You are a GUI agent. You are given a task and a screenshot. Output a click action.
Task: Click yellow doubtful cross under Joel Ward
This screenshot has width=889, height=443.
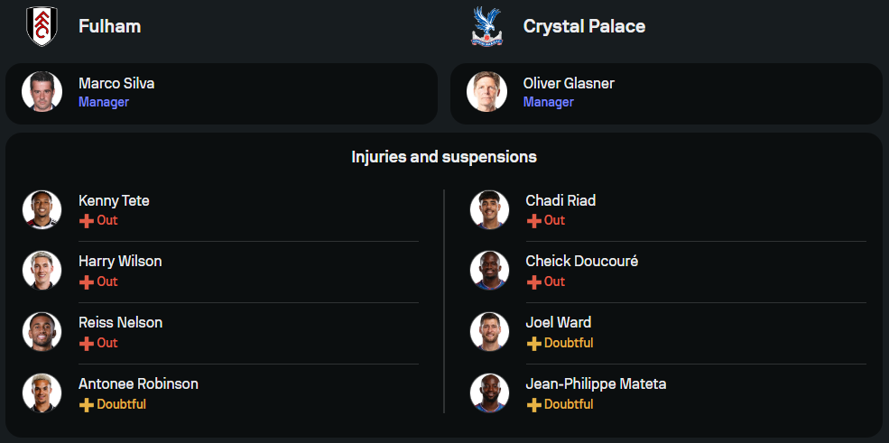coord(533,343)
